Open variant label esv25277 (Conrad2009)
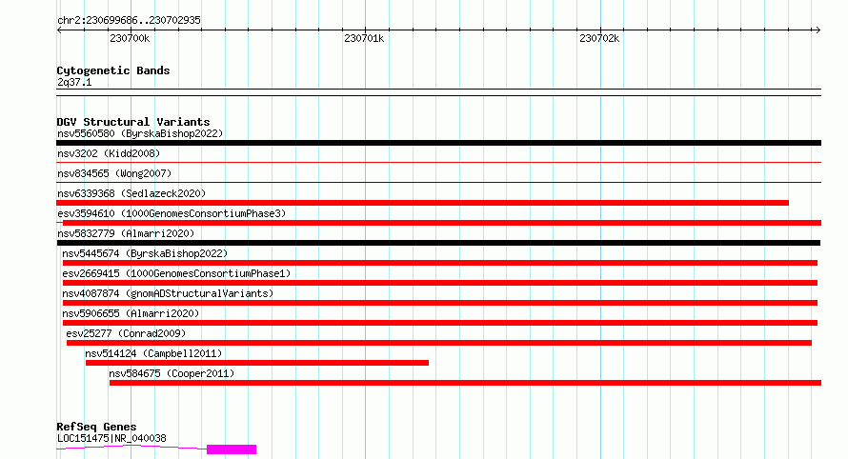Image resolution: width=848 pixels, height=459 pixels. pyautogui.click(x=126, y=333)
